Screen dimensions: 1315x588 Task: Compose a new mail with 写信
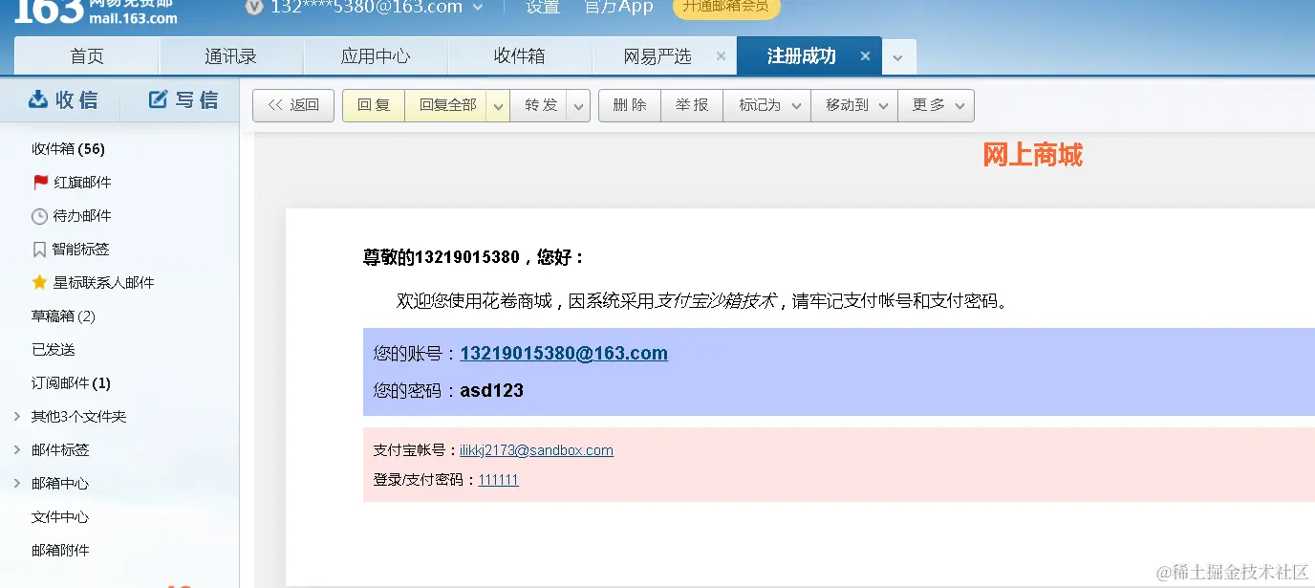[183, 99]
